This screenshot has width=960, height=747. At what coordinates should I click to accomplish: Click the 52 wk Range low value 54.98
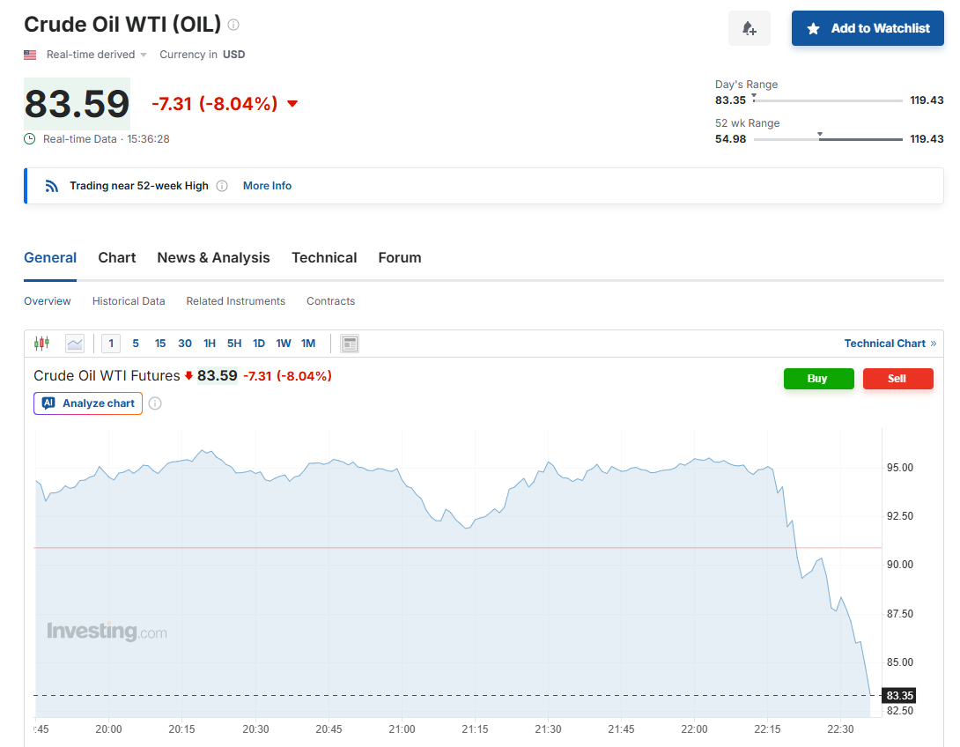pos(730,139)
